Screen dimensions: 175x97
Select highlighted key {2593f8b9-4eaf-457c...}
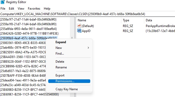(29, 38)
